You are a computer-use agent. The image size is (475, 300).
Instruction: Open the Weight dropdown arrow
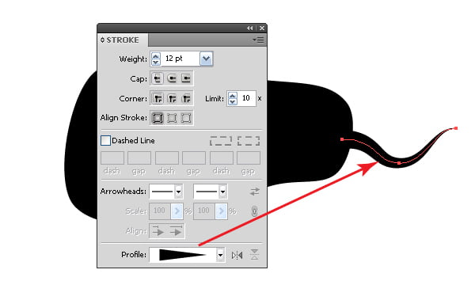click(x=207, y=59)
